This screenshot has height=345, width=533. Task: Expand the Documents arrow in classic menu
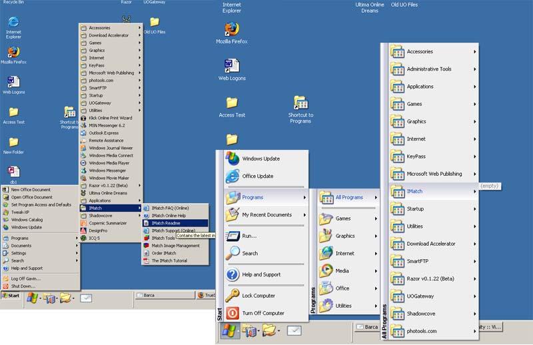coord(77,245)
